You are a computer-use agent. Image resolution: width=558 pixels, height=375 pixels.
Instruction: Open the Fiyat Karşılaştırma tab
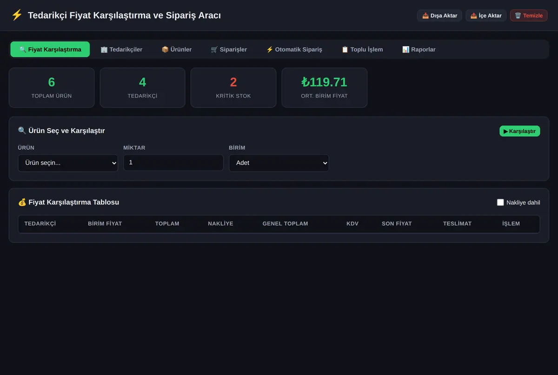pyautogui.click(x=50, y=49)
